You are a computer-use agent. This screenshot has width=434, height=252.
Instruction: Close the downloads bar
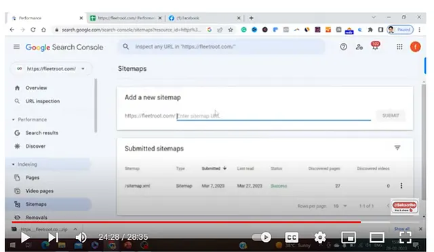click(x=420, y=229)
